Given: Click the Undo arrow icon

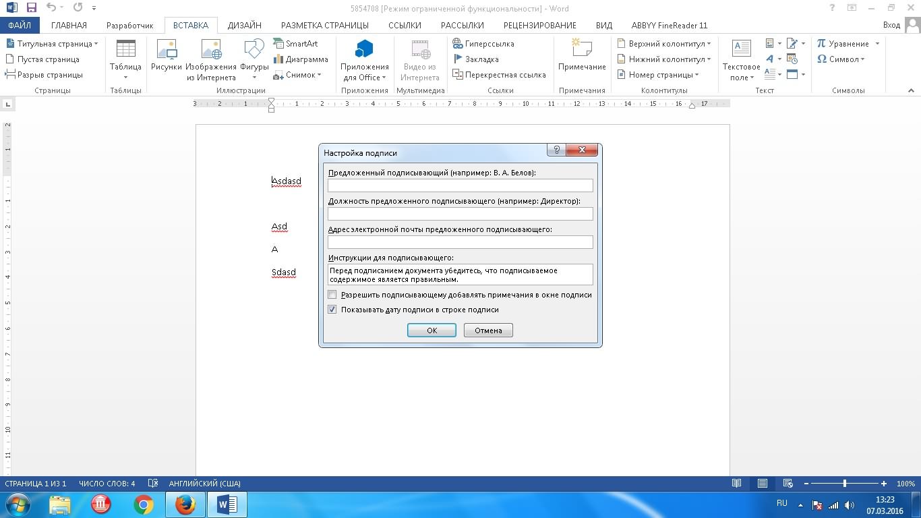Looking at the screenshot, I should (x=51, y=8).
